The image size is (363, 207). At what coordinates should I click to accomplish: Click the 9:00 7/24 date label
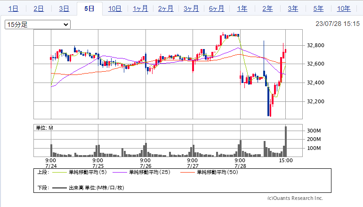coord(51,163)
